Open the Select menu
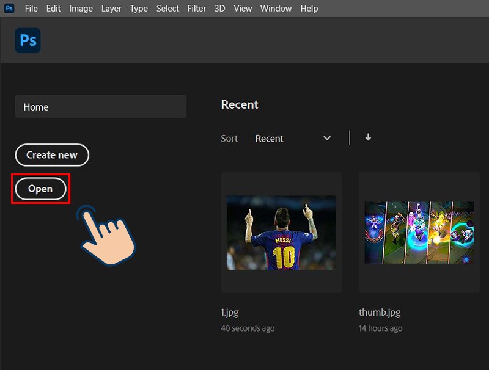The width and height of the screenshot is (489, 370). pos(167,9)
